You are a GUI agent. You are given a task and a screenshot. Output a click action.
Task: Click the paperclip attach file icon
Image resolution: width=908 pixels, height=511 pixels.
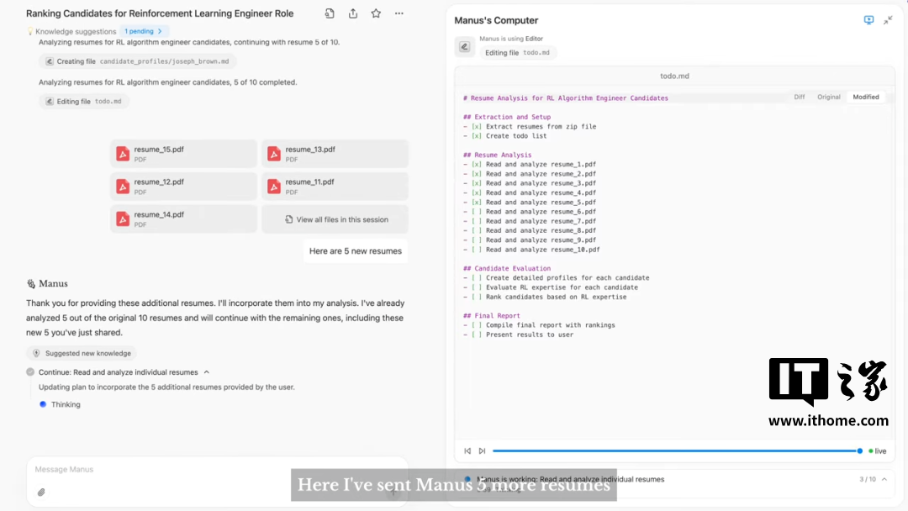tap(41, 493)
